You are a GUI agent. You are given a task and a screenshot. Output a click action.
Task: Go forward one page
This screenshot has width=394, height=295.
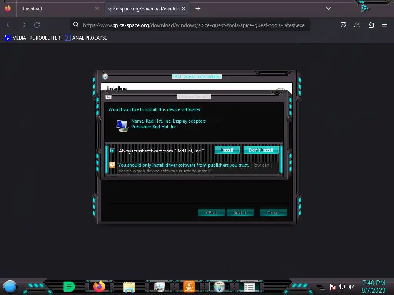(23, 25)
